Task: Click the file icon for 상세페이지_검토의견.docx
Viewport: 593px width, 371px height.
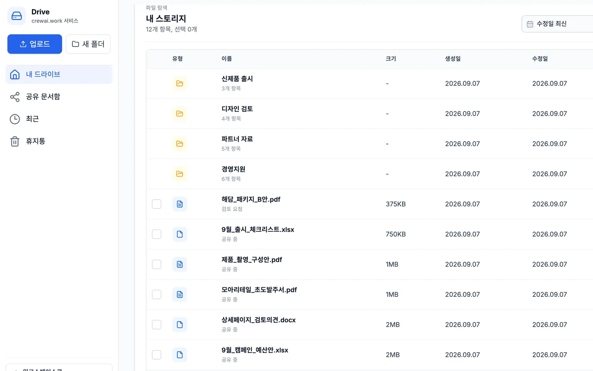Action: [x=180, y=325]
